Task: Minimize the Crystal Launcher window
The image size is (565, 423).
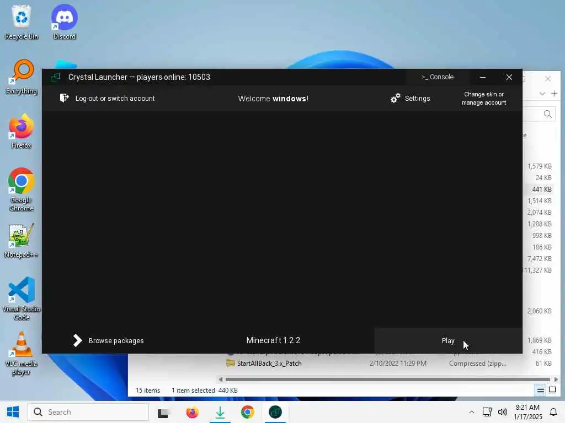Action: point(482,77)
